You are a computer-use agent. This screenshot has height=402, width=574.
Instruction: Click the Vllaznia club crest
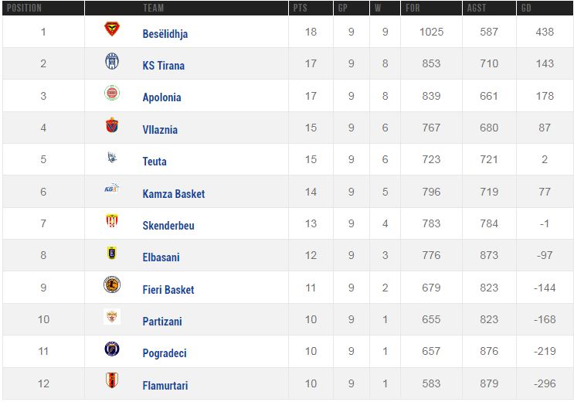pyautogui.click(x=112, y=126)
